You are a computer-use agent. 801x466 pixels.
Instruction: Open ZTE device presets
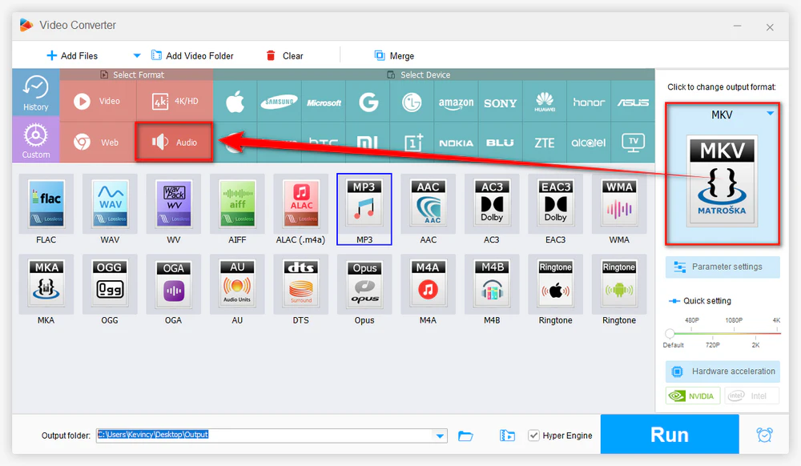[x=545, y=143]
